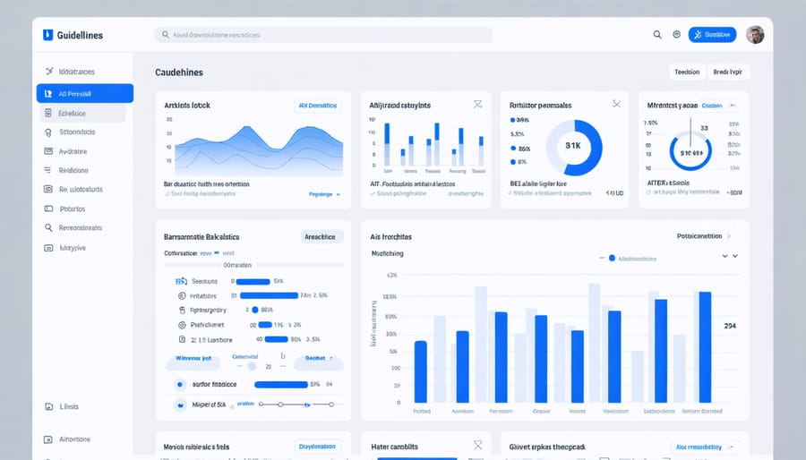
Task: Click the icon in the highlighted blue sidebar item
Action: [x=48, y=93]
